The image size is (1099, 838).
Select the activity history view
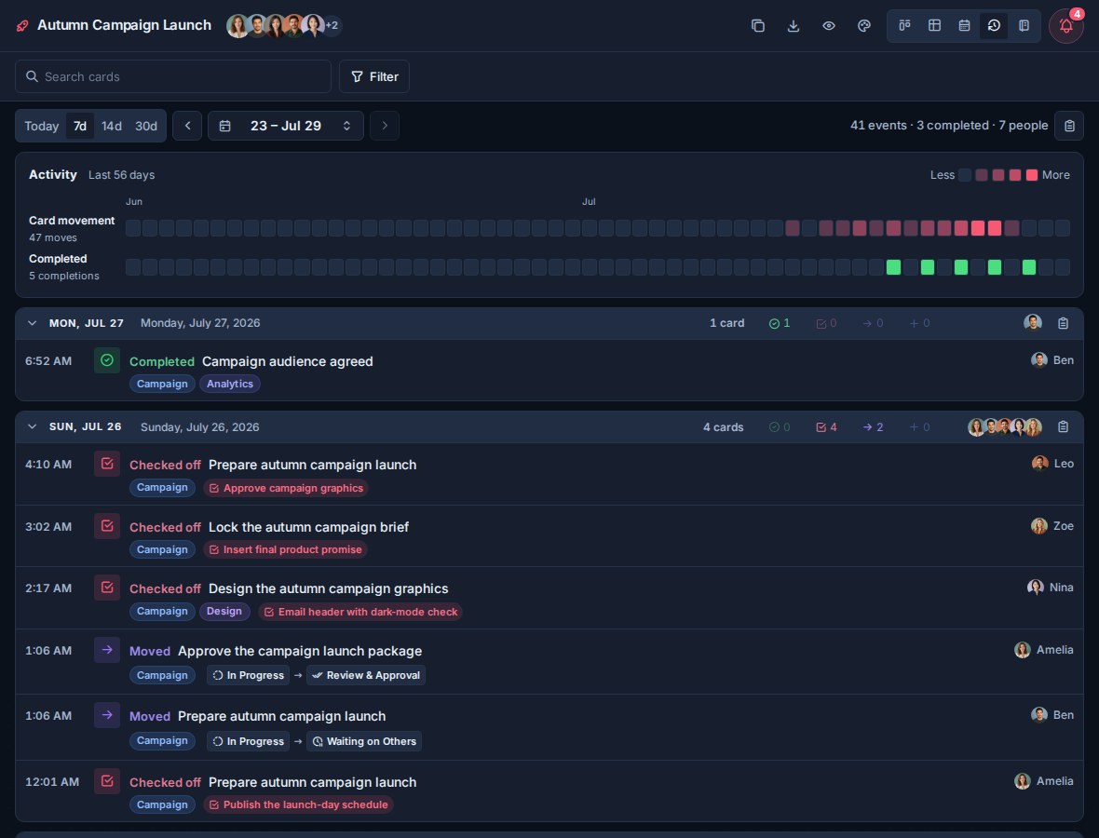[994, 25]
